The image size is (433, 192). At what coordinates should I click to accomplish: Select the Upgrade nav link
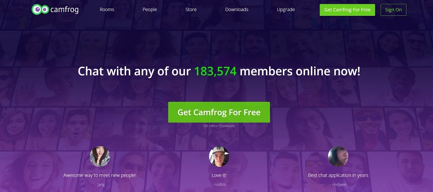pyautogui.click(x=286, y=10)
